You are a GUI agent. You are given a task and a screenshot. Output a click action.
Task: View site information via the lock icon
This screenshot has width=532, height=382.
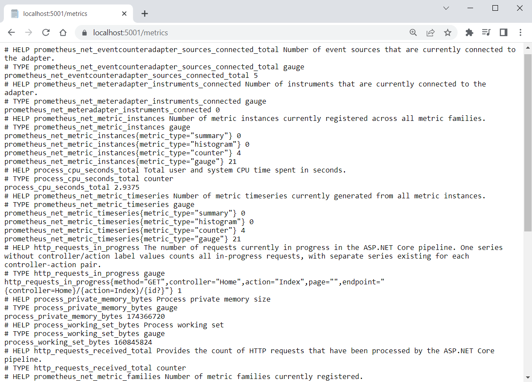pyautogui.click(x=84, y=32)
